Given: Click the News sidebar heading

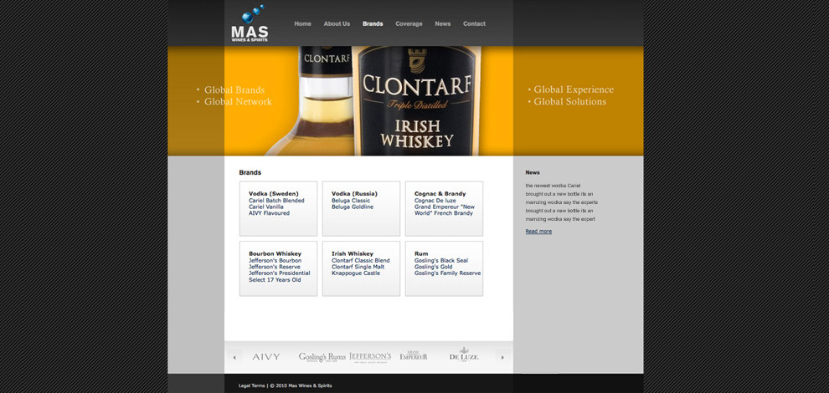Looking at the screenshot, I should [533, 173].
